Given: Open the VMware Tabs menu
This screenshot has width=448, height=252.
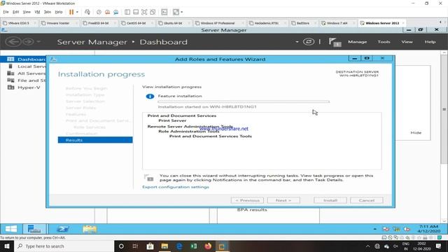Looking at the screenshot, I should click(x=48, y=12).
